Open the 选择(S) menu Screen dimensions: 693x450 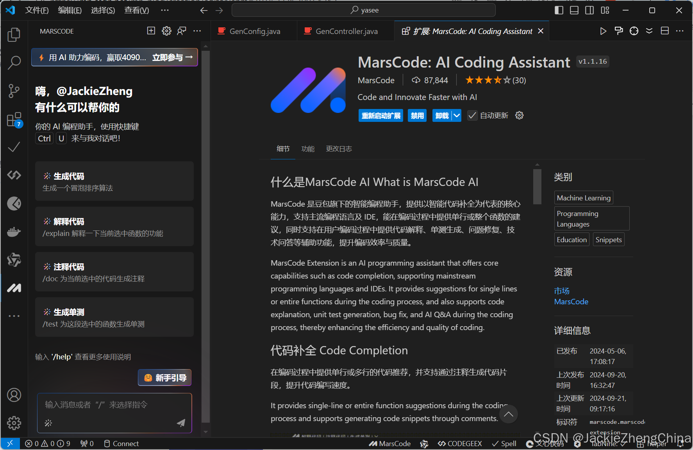[103, 10]
